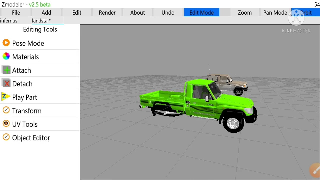Screen dimensions: 320x180
Task: Open the File menu
Action: 16,12
